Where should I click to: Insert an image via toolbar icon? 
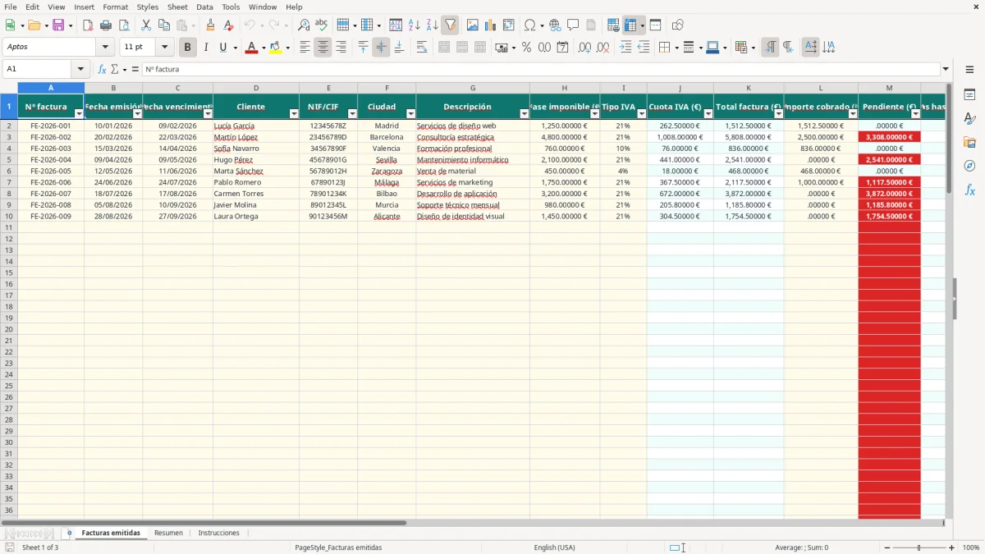tap(473, 25)
